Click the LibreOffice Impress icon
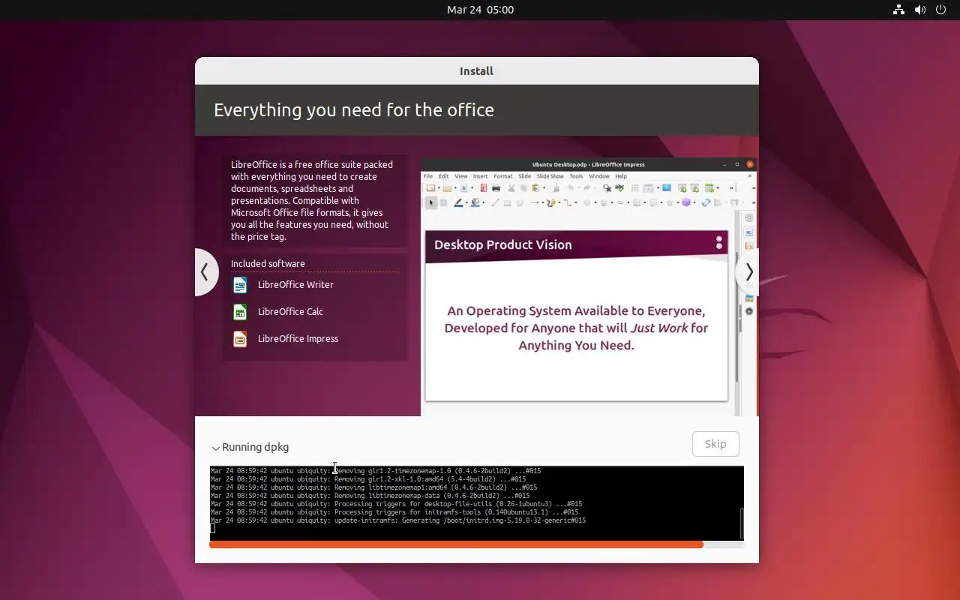 (240, 339)
